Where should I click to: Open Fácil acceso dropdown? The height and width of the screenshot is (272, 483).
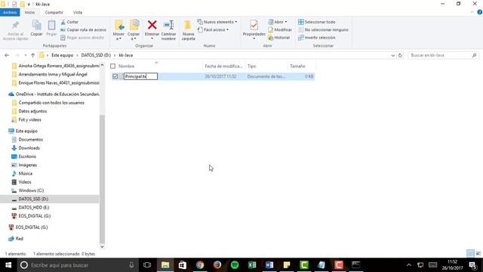(x=213, y=30)
